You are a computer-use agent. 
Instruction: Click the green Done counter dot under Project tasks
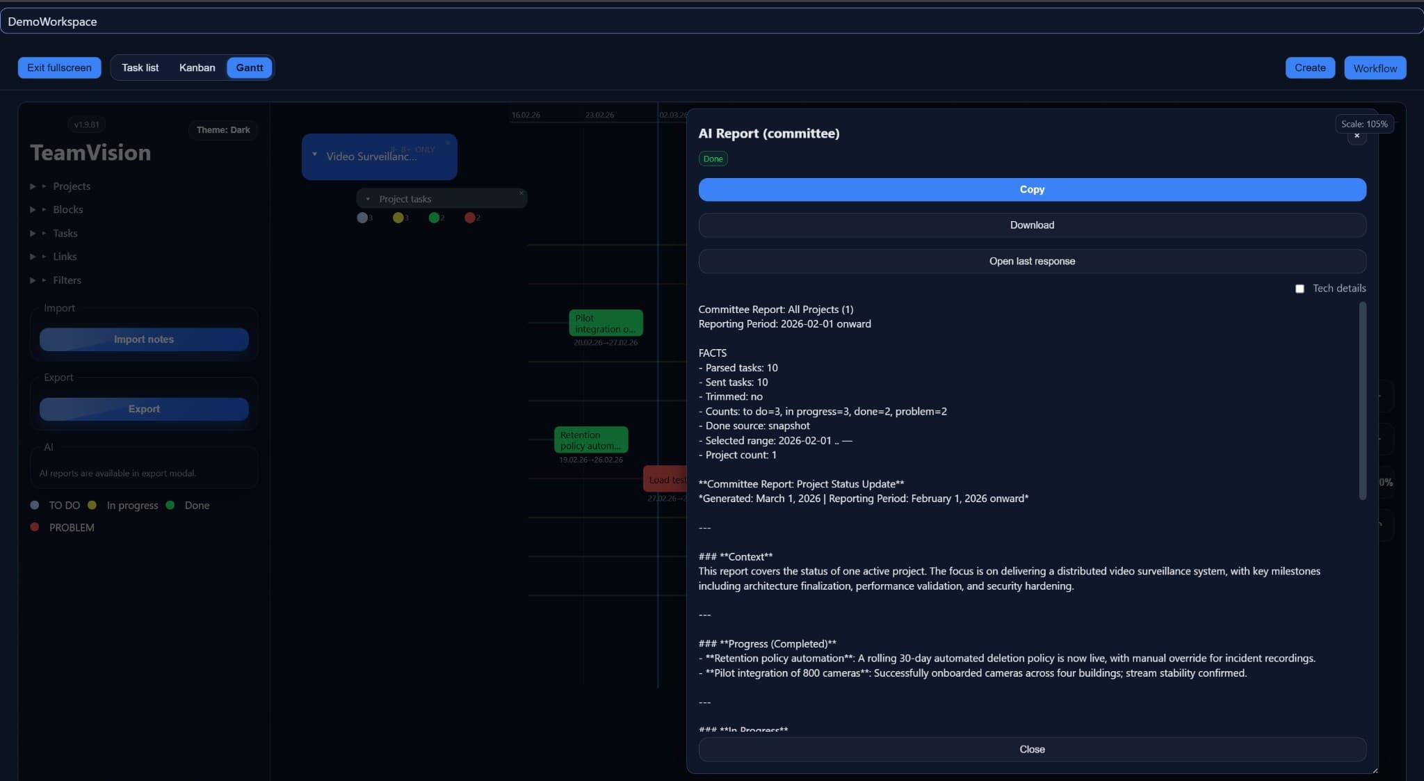(435, 218)
